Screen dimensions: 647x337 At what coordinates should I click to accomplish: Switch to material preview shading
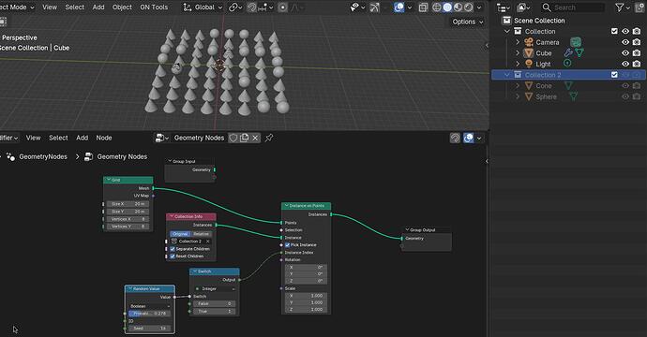coord(458,7)
